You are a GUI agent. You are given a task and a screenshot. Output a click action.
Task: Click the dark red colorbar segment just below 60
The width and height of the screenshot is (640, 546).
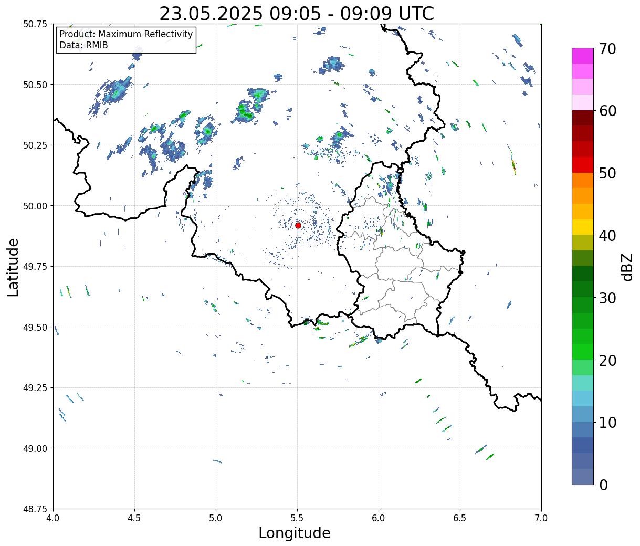[583, 118]
